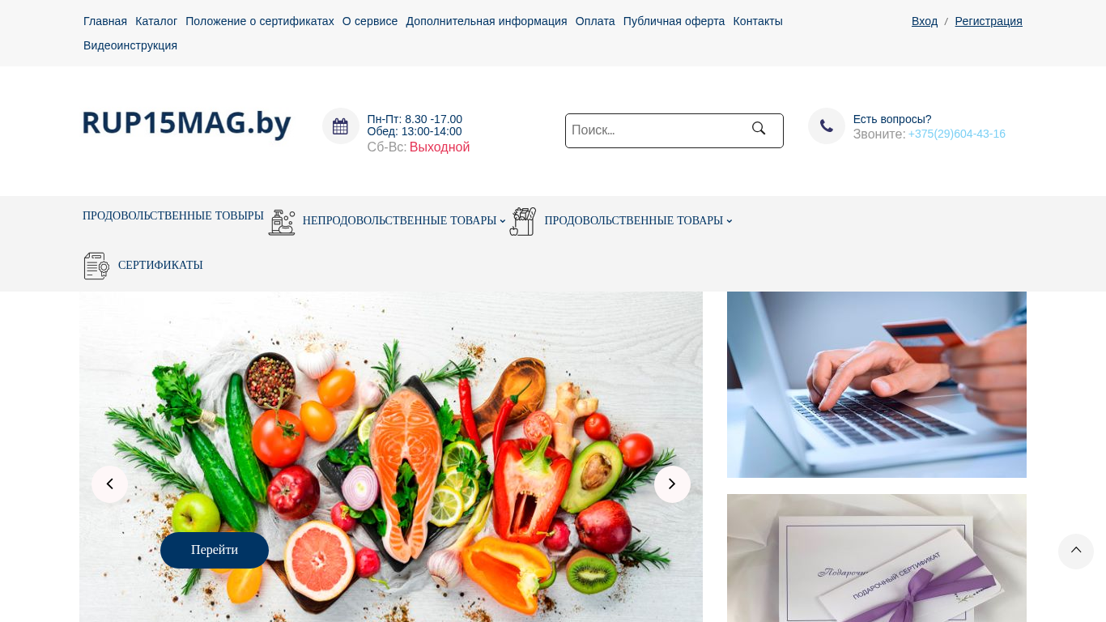The image size is (1106, 622).
Task: Open the Оплата menu item
Action: [x=595, y=21]
